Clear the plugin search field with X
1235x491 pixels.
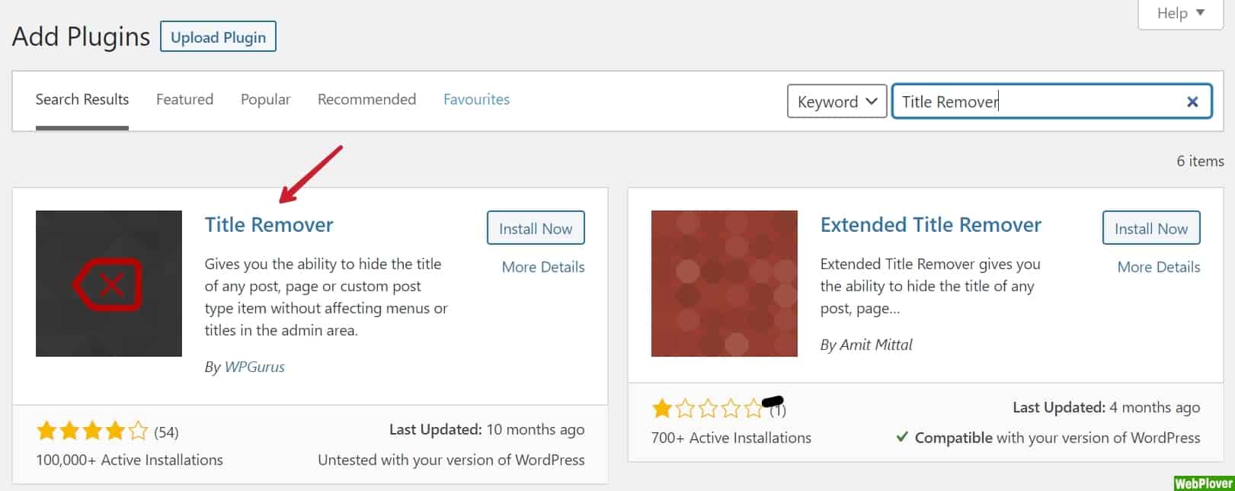pyautogui.click(x=1192, y=101)
